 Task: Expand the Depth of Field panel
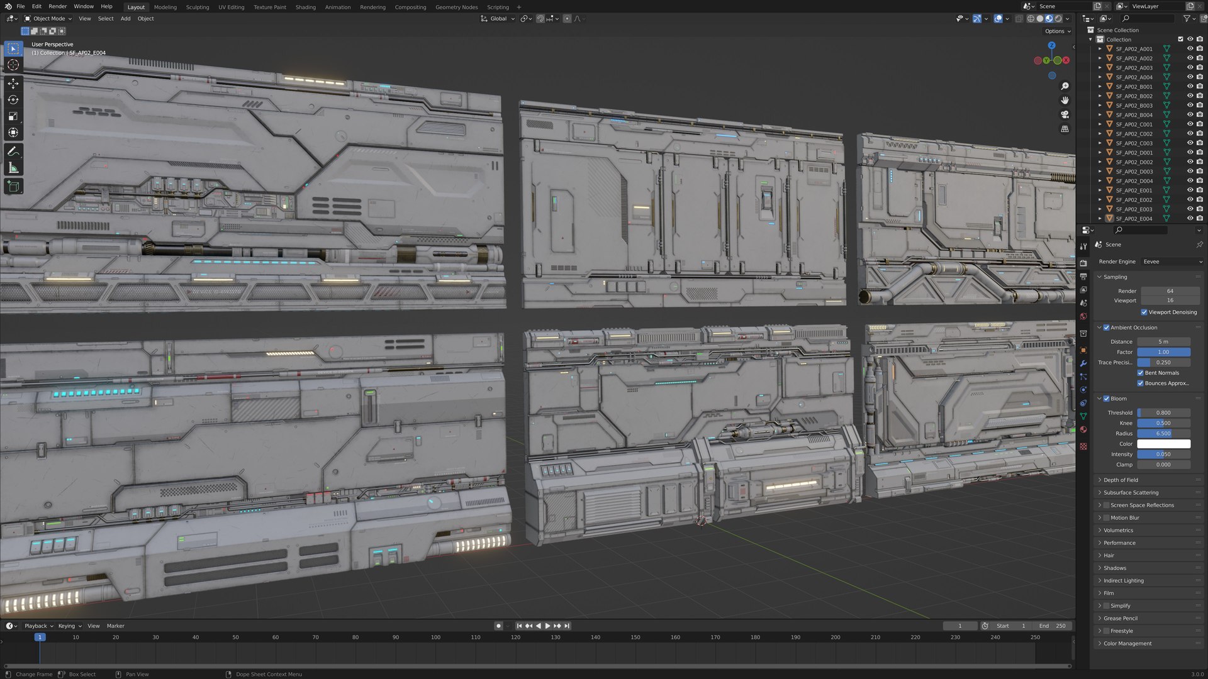(x=1121, y=480)
